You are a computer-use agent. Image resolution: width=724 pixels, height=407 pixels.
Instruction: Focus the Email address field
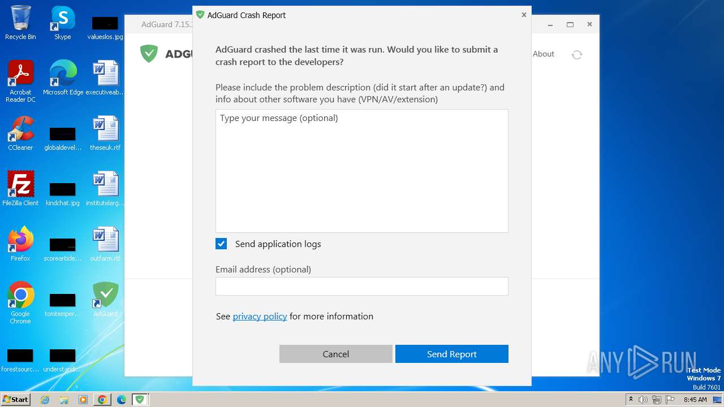pyautogui.click(x=362, y=286)
